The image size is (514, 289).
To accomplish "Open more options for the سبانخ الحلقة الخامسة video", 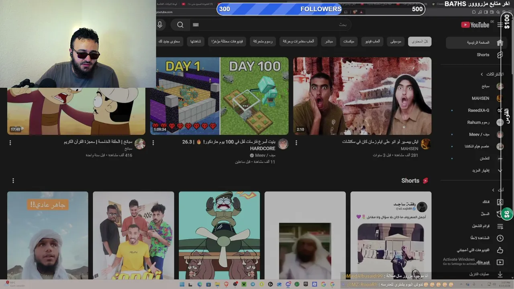I will click(10, 142).
